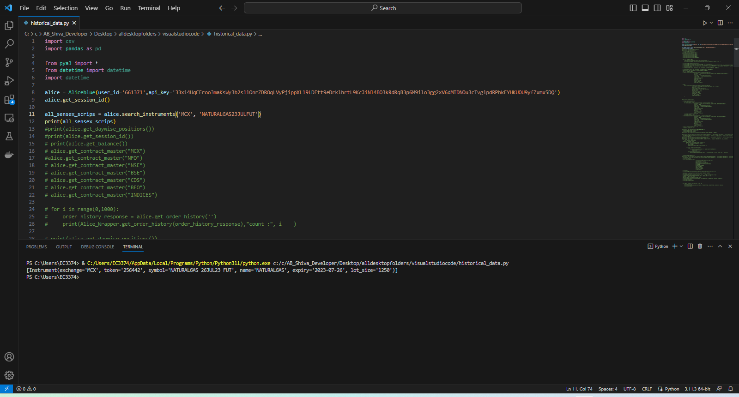Customize the editor layout
739x397 pixels.
coord(670,8)
